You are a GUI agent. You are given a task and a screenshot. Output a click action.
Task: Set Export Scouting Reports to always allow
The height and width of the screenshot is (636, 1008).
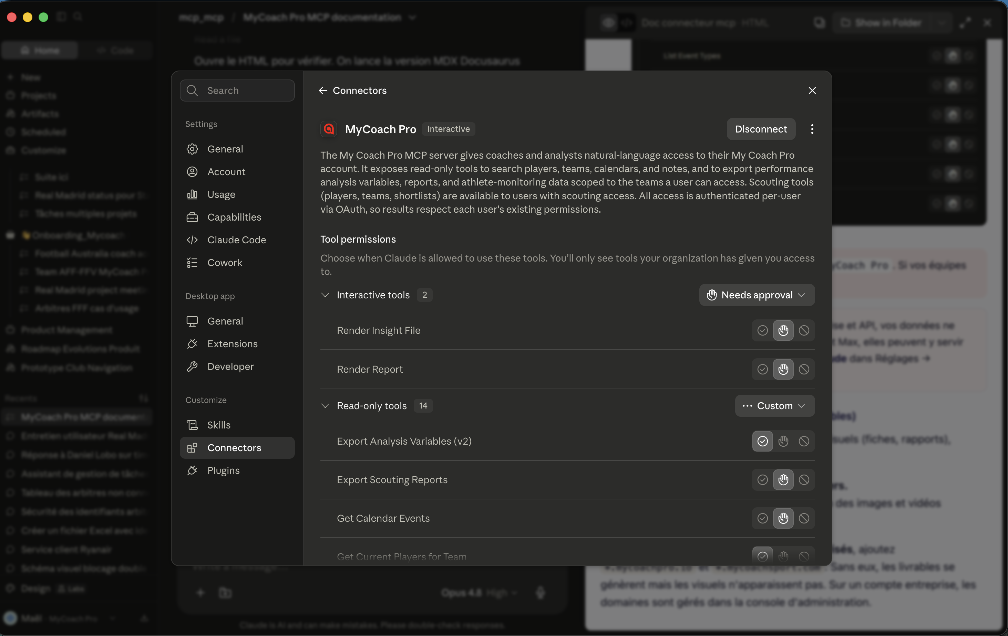click(762, 480)
